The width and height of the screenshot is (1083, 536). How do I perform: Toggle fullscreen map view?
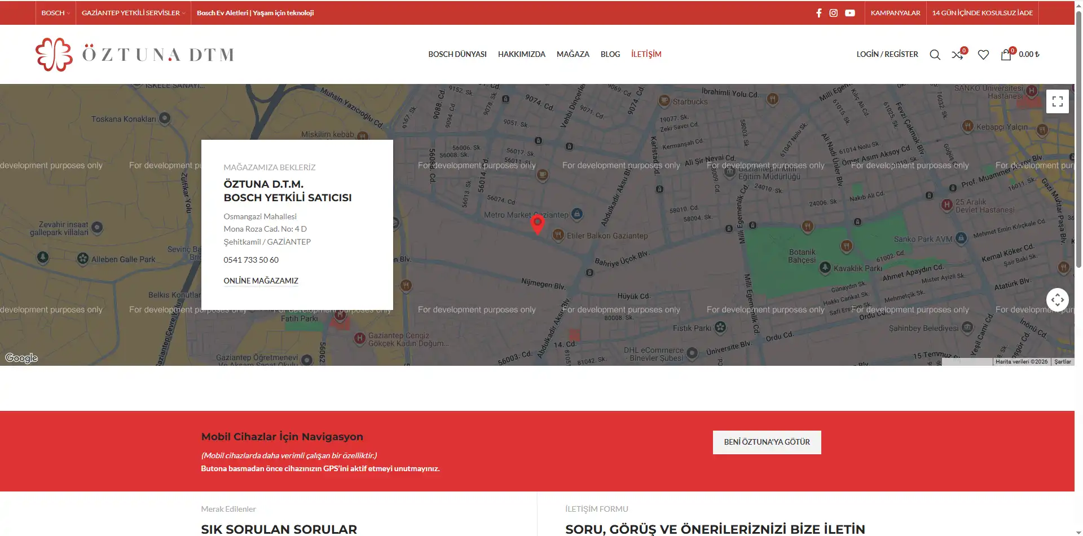tap(1058, 102)
